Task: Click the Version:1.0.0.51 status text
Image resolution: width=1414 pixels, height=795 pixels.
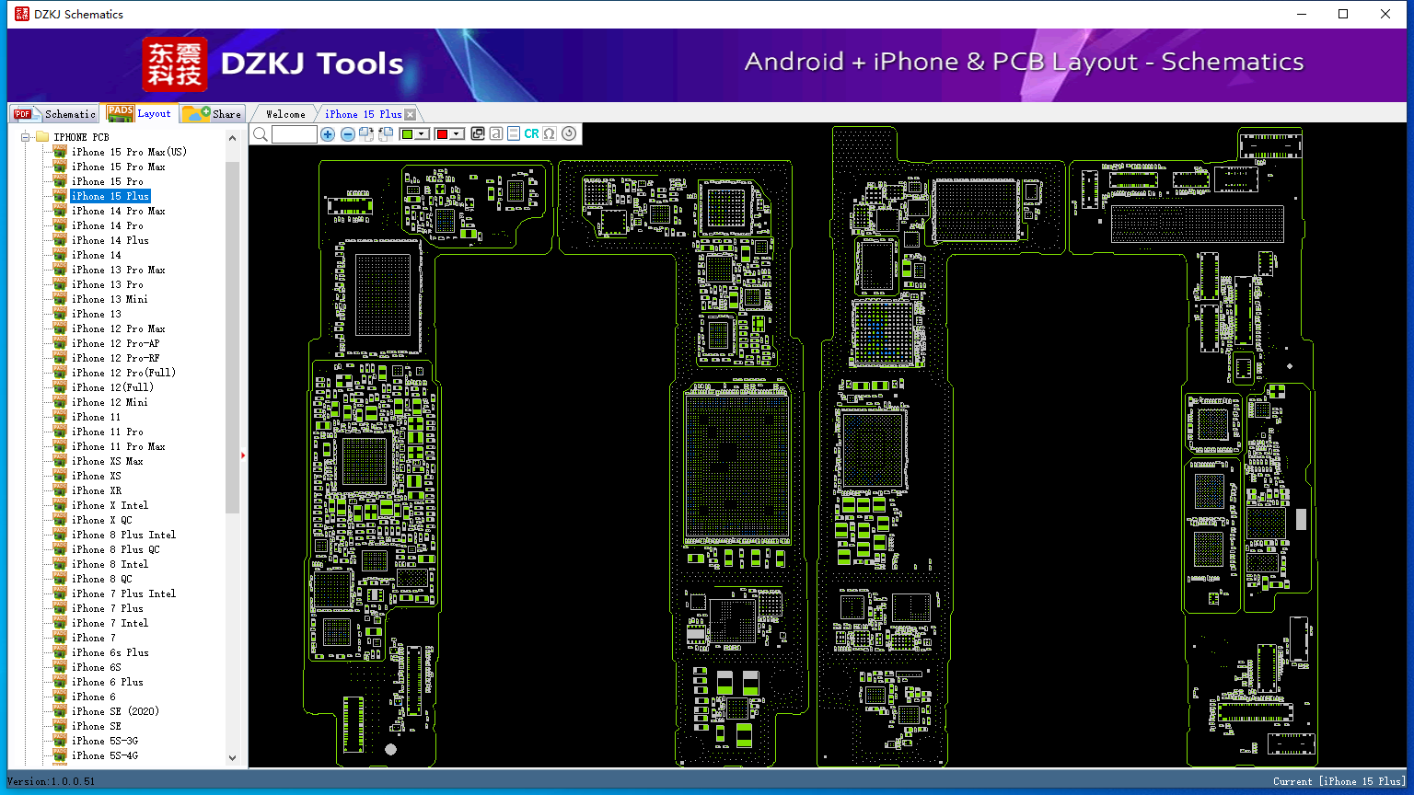Action: (52, 781)
